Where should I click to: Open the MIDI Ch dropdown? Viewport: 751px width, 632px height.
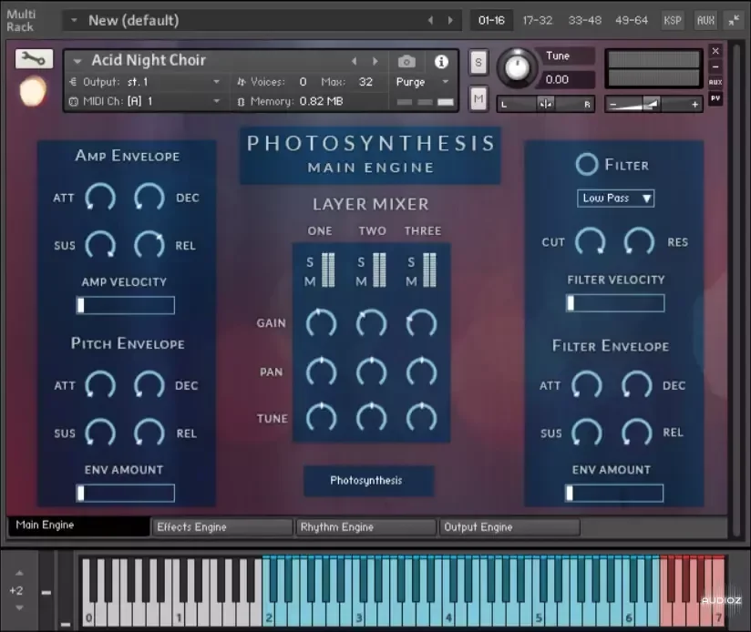click(x=217, y=101)
